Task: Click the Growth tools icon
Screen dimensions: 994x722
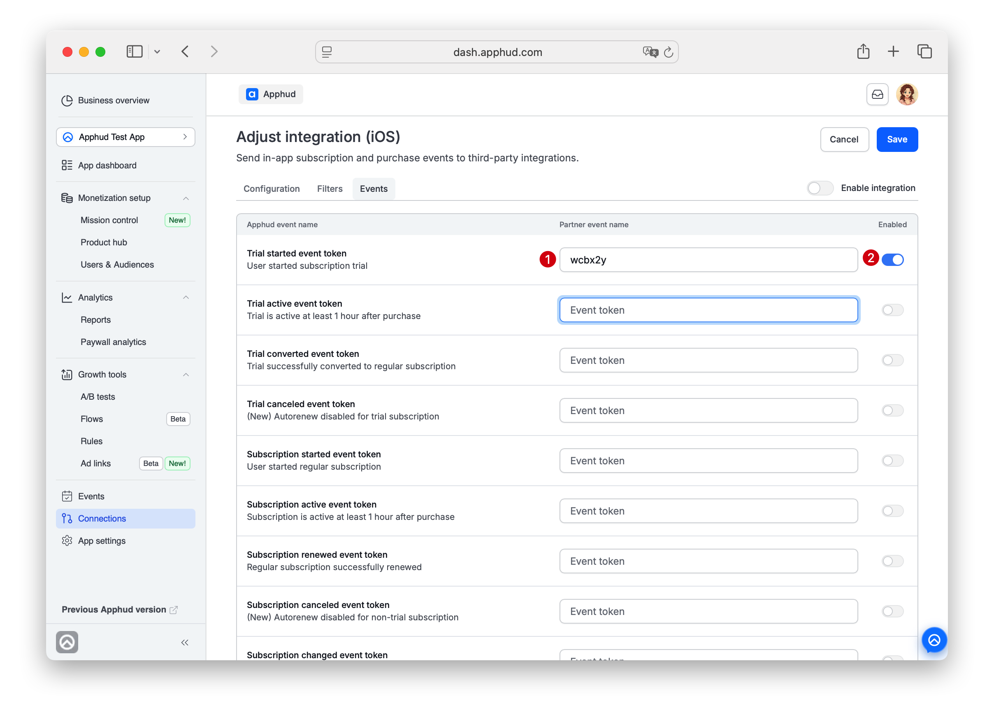Action: (x=67, y=374)
